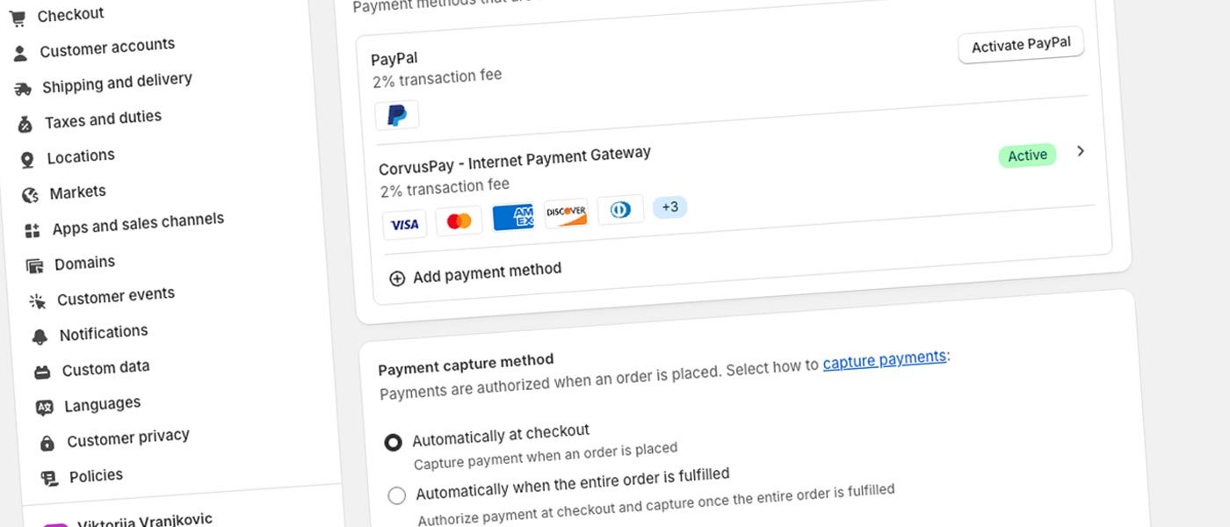Click the Active status badge on CorvusPay
The height and width of the screenshot is (527, 1230).
point(1027,155)
